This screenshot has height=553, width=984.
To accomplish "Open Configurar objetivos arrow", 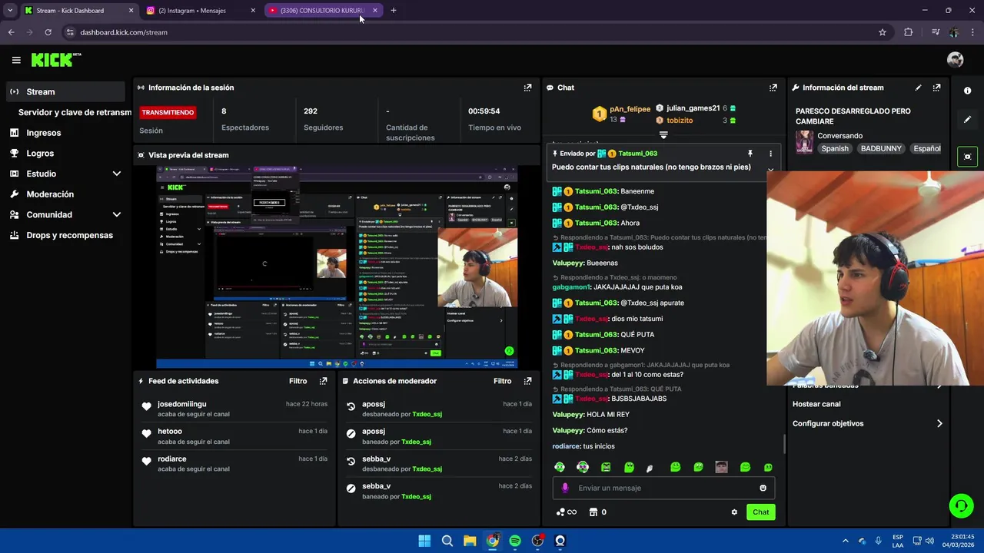I will pos(939,423).
